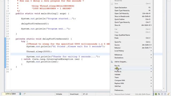Expand the Show In submenu
This screenshot has width=171, height=96.
coord(132,25)
